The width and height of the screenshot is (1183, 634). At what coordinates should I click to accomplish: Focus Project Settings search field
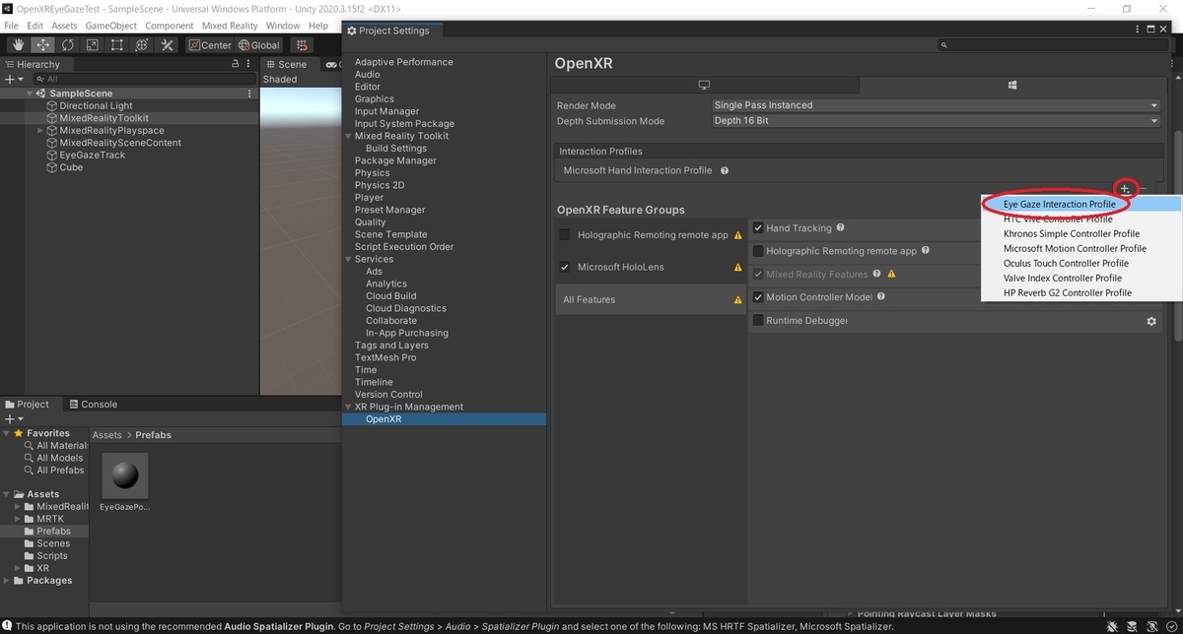[x=1051, y=45]
